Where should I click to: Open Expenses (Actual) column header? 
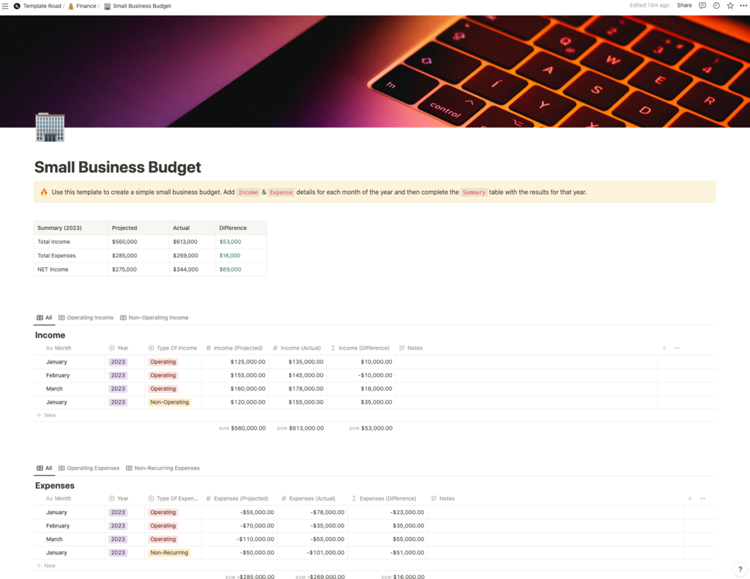[308, 498]
